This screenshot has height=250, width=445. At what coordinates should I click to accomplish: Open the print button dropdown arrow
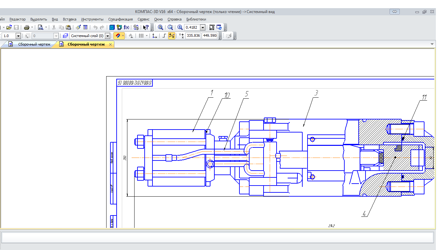click(x=32, y=27)
